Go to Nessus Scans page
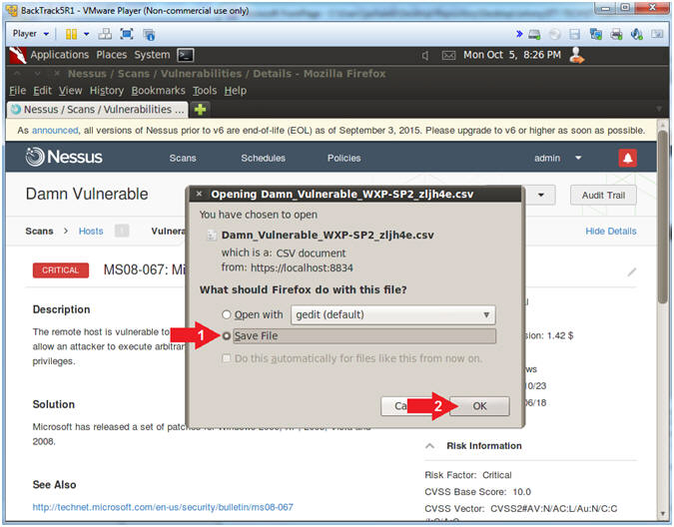The width and height of the screenshot is (674, 527). [x=183, y=158]
